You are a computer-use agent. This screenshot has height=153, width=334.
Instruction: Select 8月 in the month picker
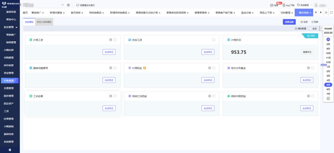pos(328,44)
